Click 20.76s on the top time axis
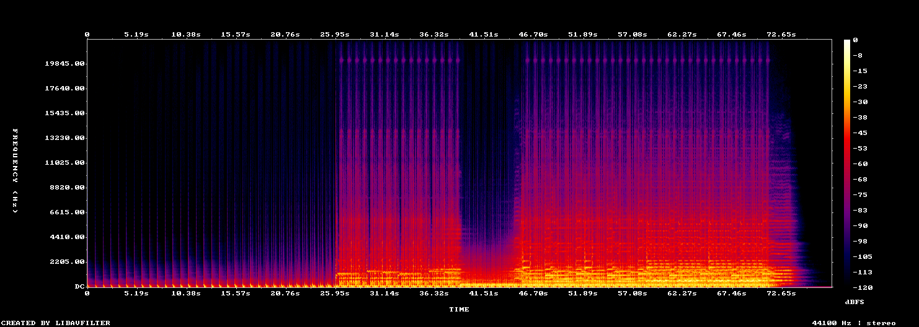This screenshot has width=919, height=327. click(x=285, y=35)
